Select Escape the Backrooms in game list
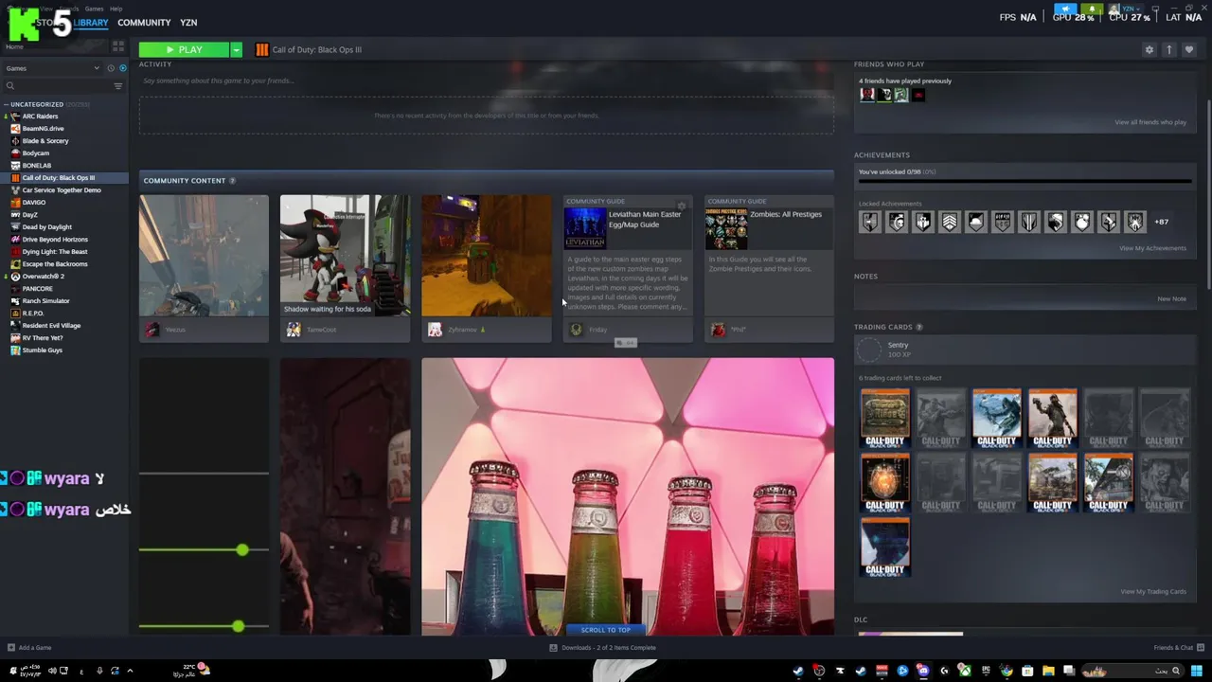 (54, 264)
